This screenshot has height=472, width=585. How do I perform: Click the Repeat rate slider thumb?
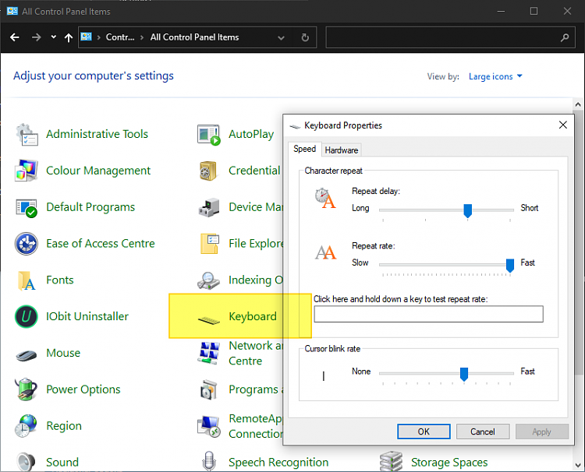pyautogui.click(x=509, y=266)
